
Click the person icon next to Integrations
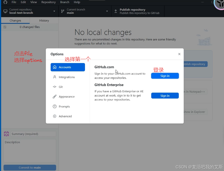[x=55, y=77]
